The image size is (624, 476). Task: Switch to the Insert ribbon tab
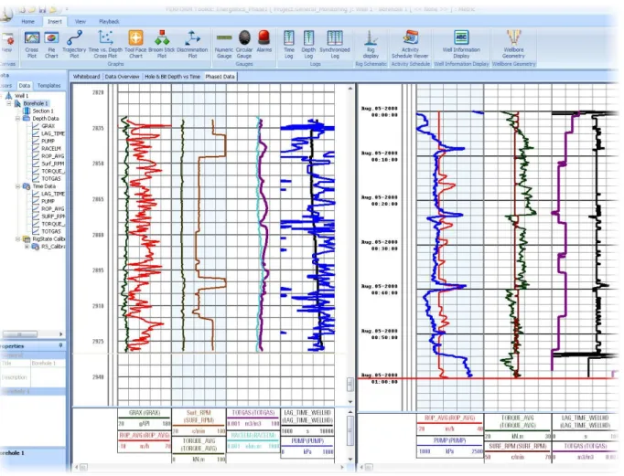(x=55, y=21)
